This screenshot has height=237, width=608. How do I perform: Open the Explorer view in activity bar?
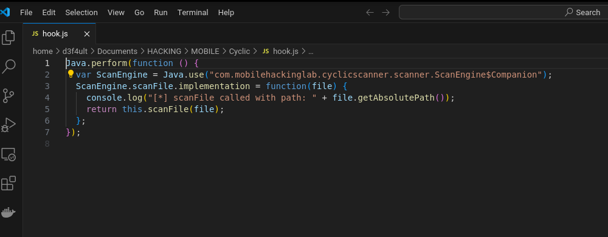pyautogui.click(x=9, y=38)
